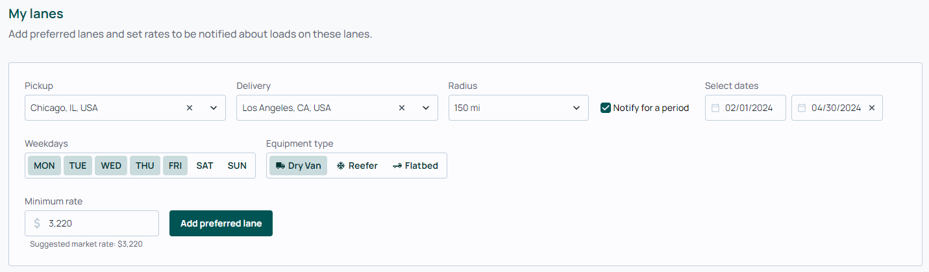The width and height of the screenshot is (929, 272).
Task: Expand the Delivery location dropdown
Action: pos(426,108)
